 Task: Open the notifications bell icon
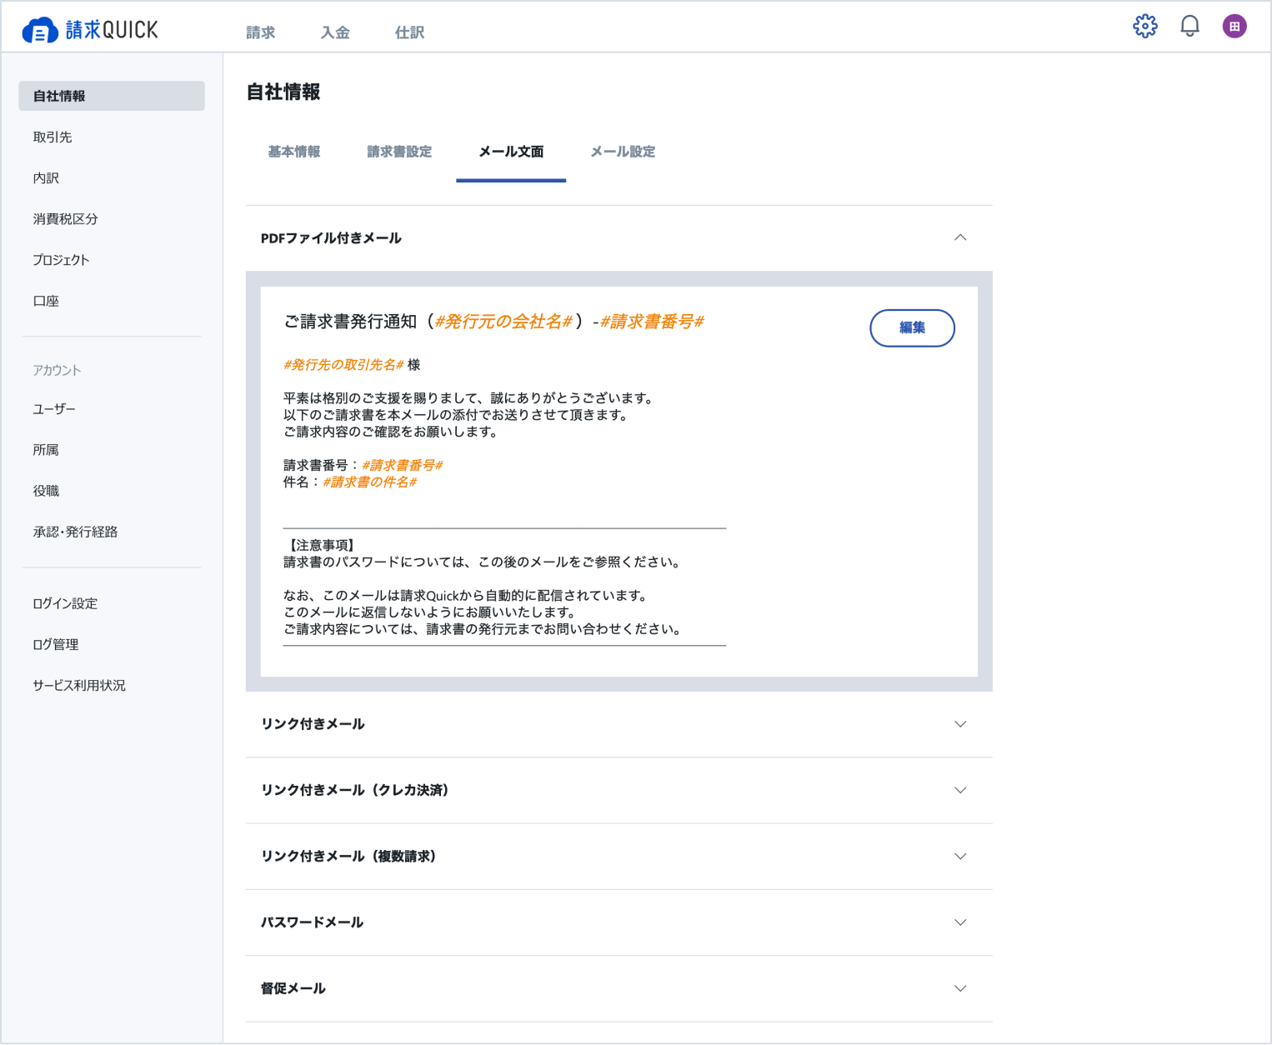tap(1189, 26)
